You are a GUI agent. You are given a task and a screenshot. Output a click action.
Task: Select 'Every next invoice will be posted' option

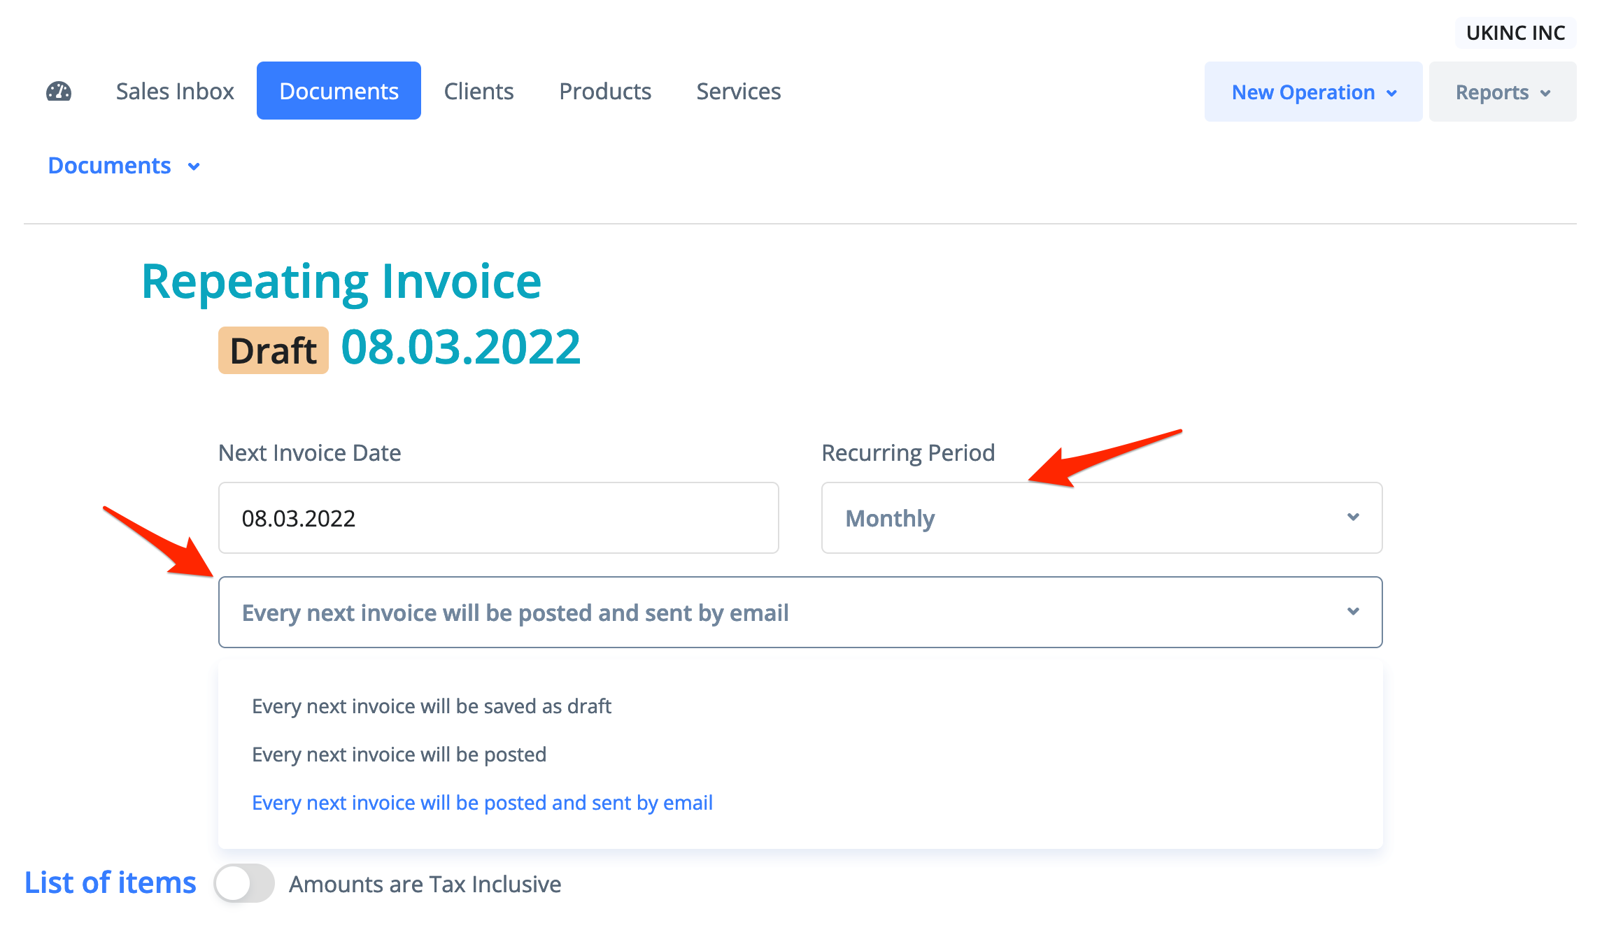(399, 754)
